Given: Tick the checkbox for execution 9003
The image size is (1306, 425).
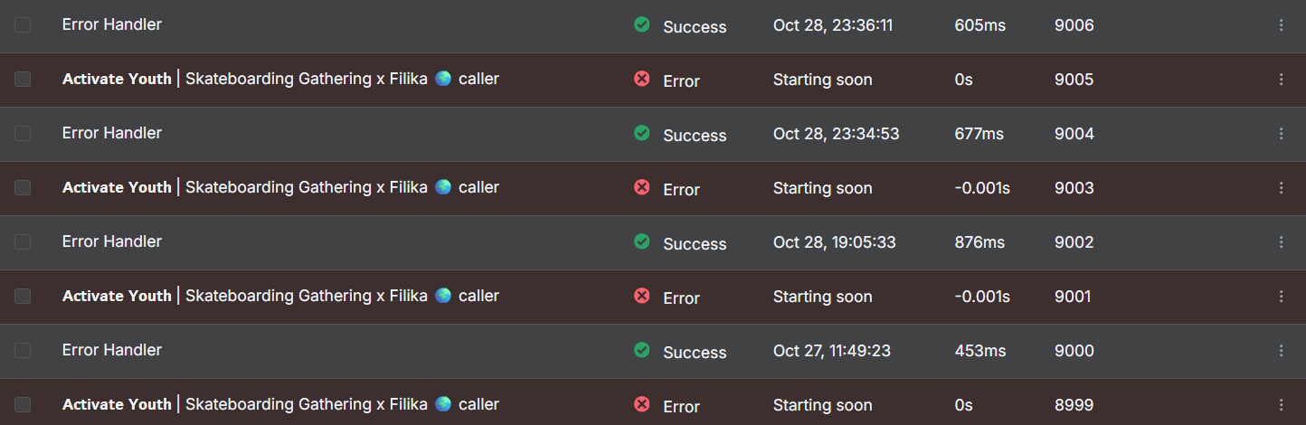Looking at the screenshot, I should point(23,188).
